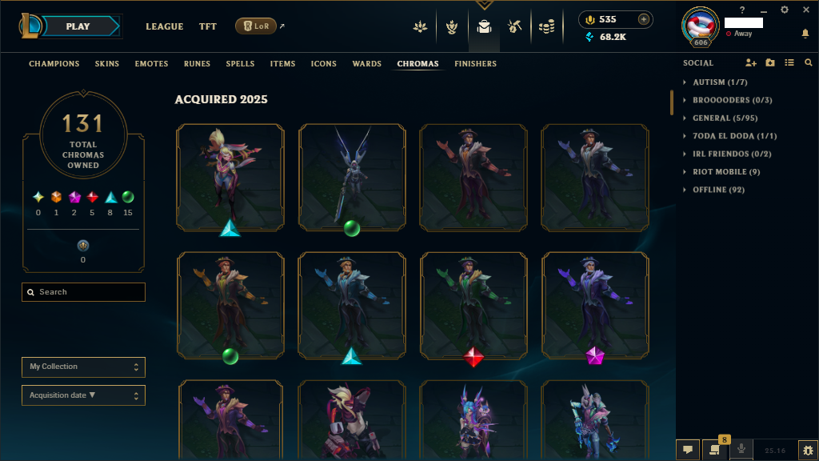Viewport: 819px width, 461px height.
Task: Click the PLAY button
Action: [x=78, y=26]
